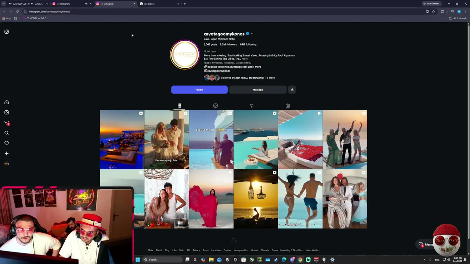The width and height of the screenshot is (470, 264).
Task: View site information icon in address bar
Action: click(x=25, y=11)
